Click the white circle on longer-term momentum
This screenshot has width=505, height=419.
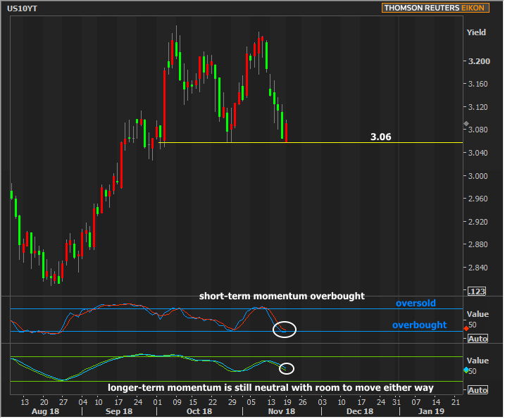(286, 368)
